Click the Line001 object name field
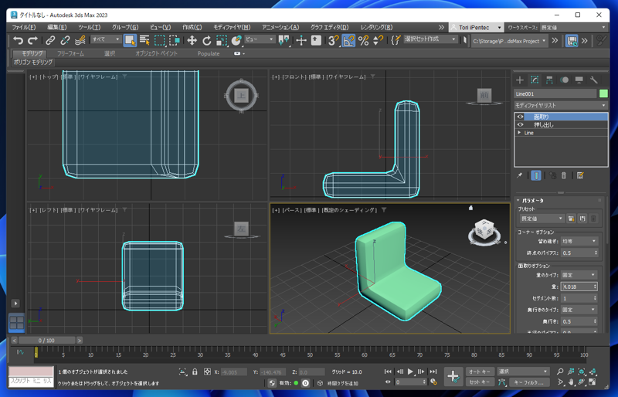The width and height of the screenshot is (618, 397). pyautogui.click(x=555, y=93)
